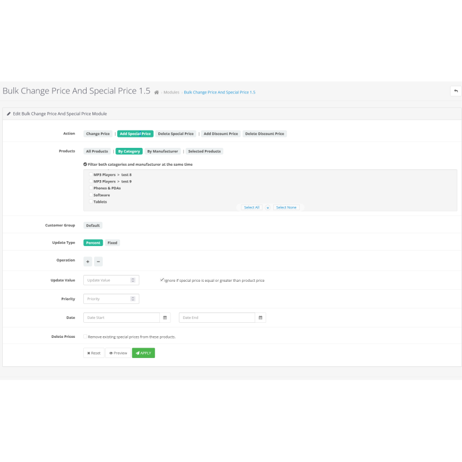This screenshot has height=462, width=462.
Task: Click the green APPLY paper-plane button
Action: (x=143, y=353)
